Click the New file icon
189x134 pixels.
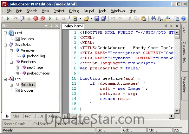75,18
